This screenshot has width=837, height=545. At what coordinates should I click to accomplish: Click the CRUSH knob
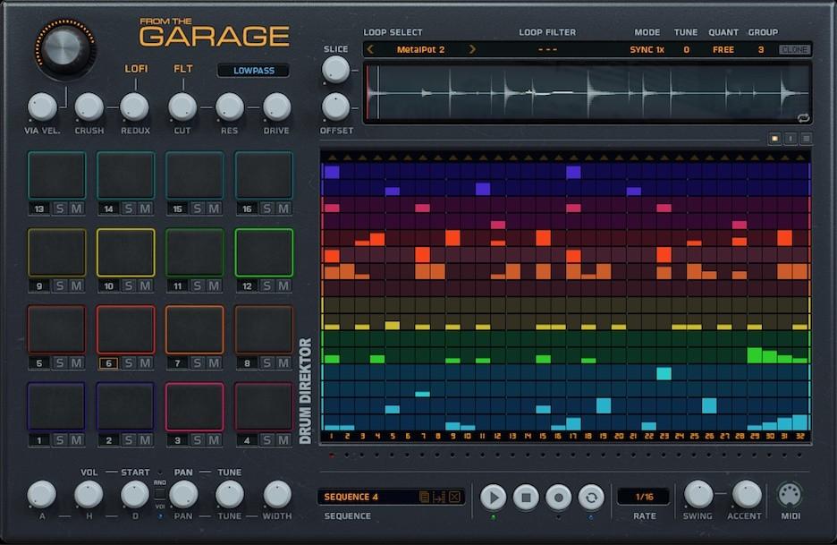tap(89, 106)
